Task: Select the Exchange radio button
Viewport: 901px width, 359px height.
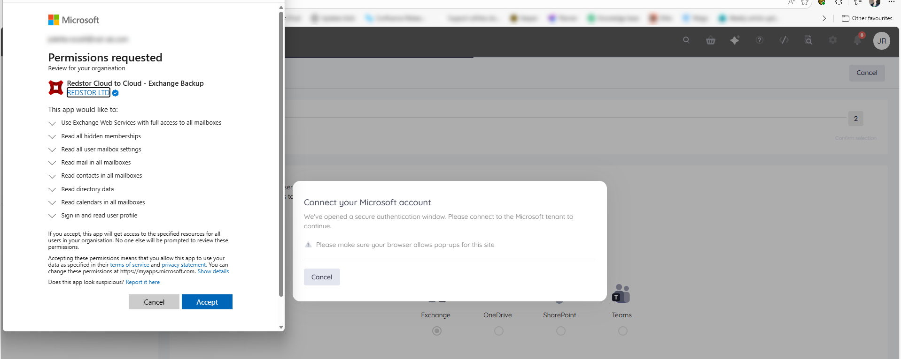Action: 437,331
